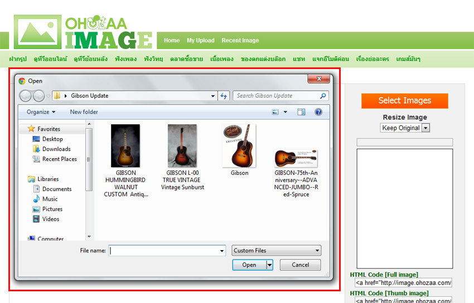Viewport: 474px width, 303px height.
Task: Click the เนื้อเพลง menu link
Action: point(222,59)
